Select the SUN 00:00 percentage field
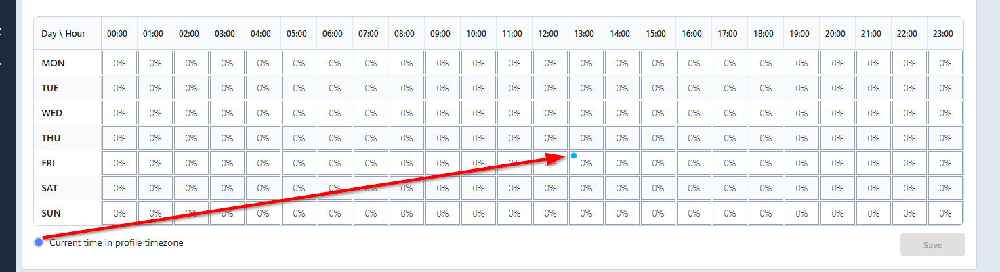The height and width of the screenshot is (272, 1000). point(119,213)
